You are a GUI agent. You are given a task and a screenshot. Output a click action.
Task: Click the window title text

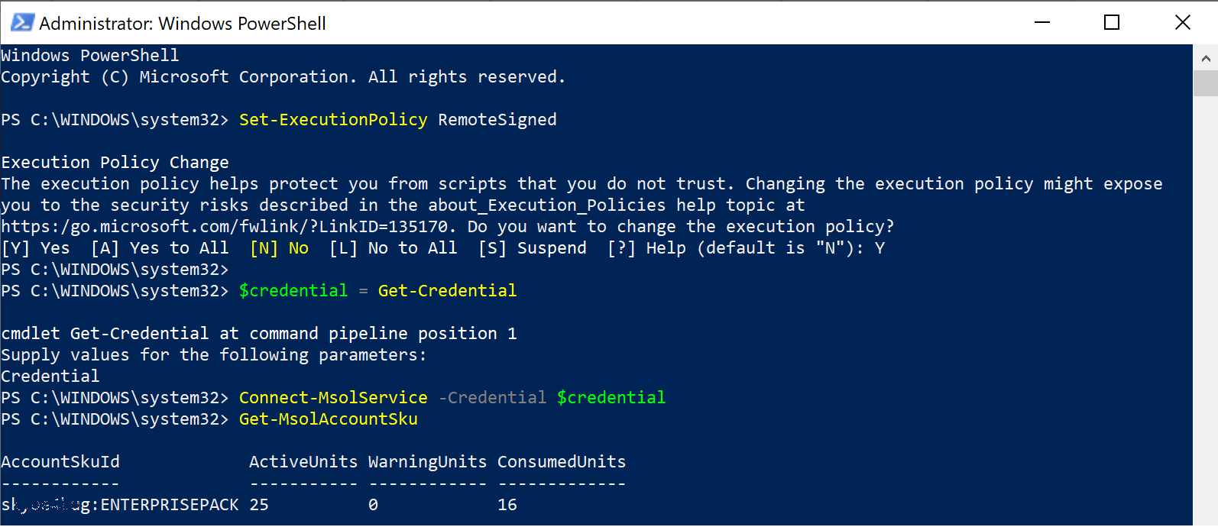pyautogui.click(x=183, y=24)
